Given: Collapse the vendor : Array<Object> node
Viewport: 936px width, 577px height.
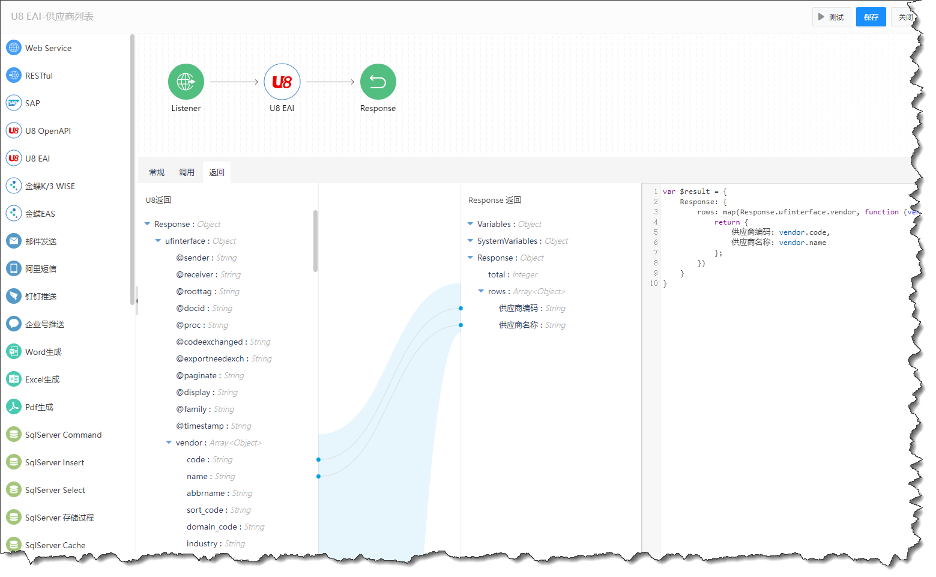Looking at the screenshot, I should (x=169, y=443).
